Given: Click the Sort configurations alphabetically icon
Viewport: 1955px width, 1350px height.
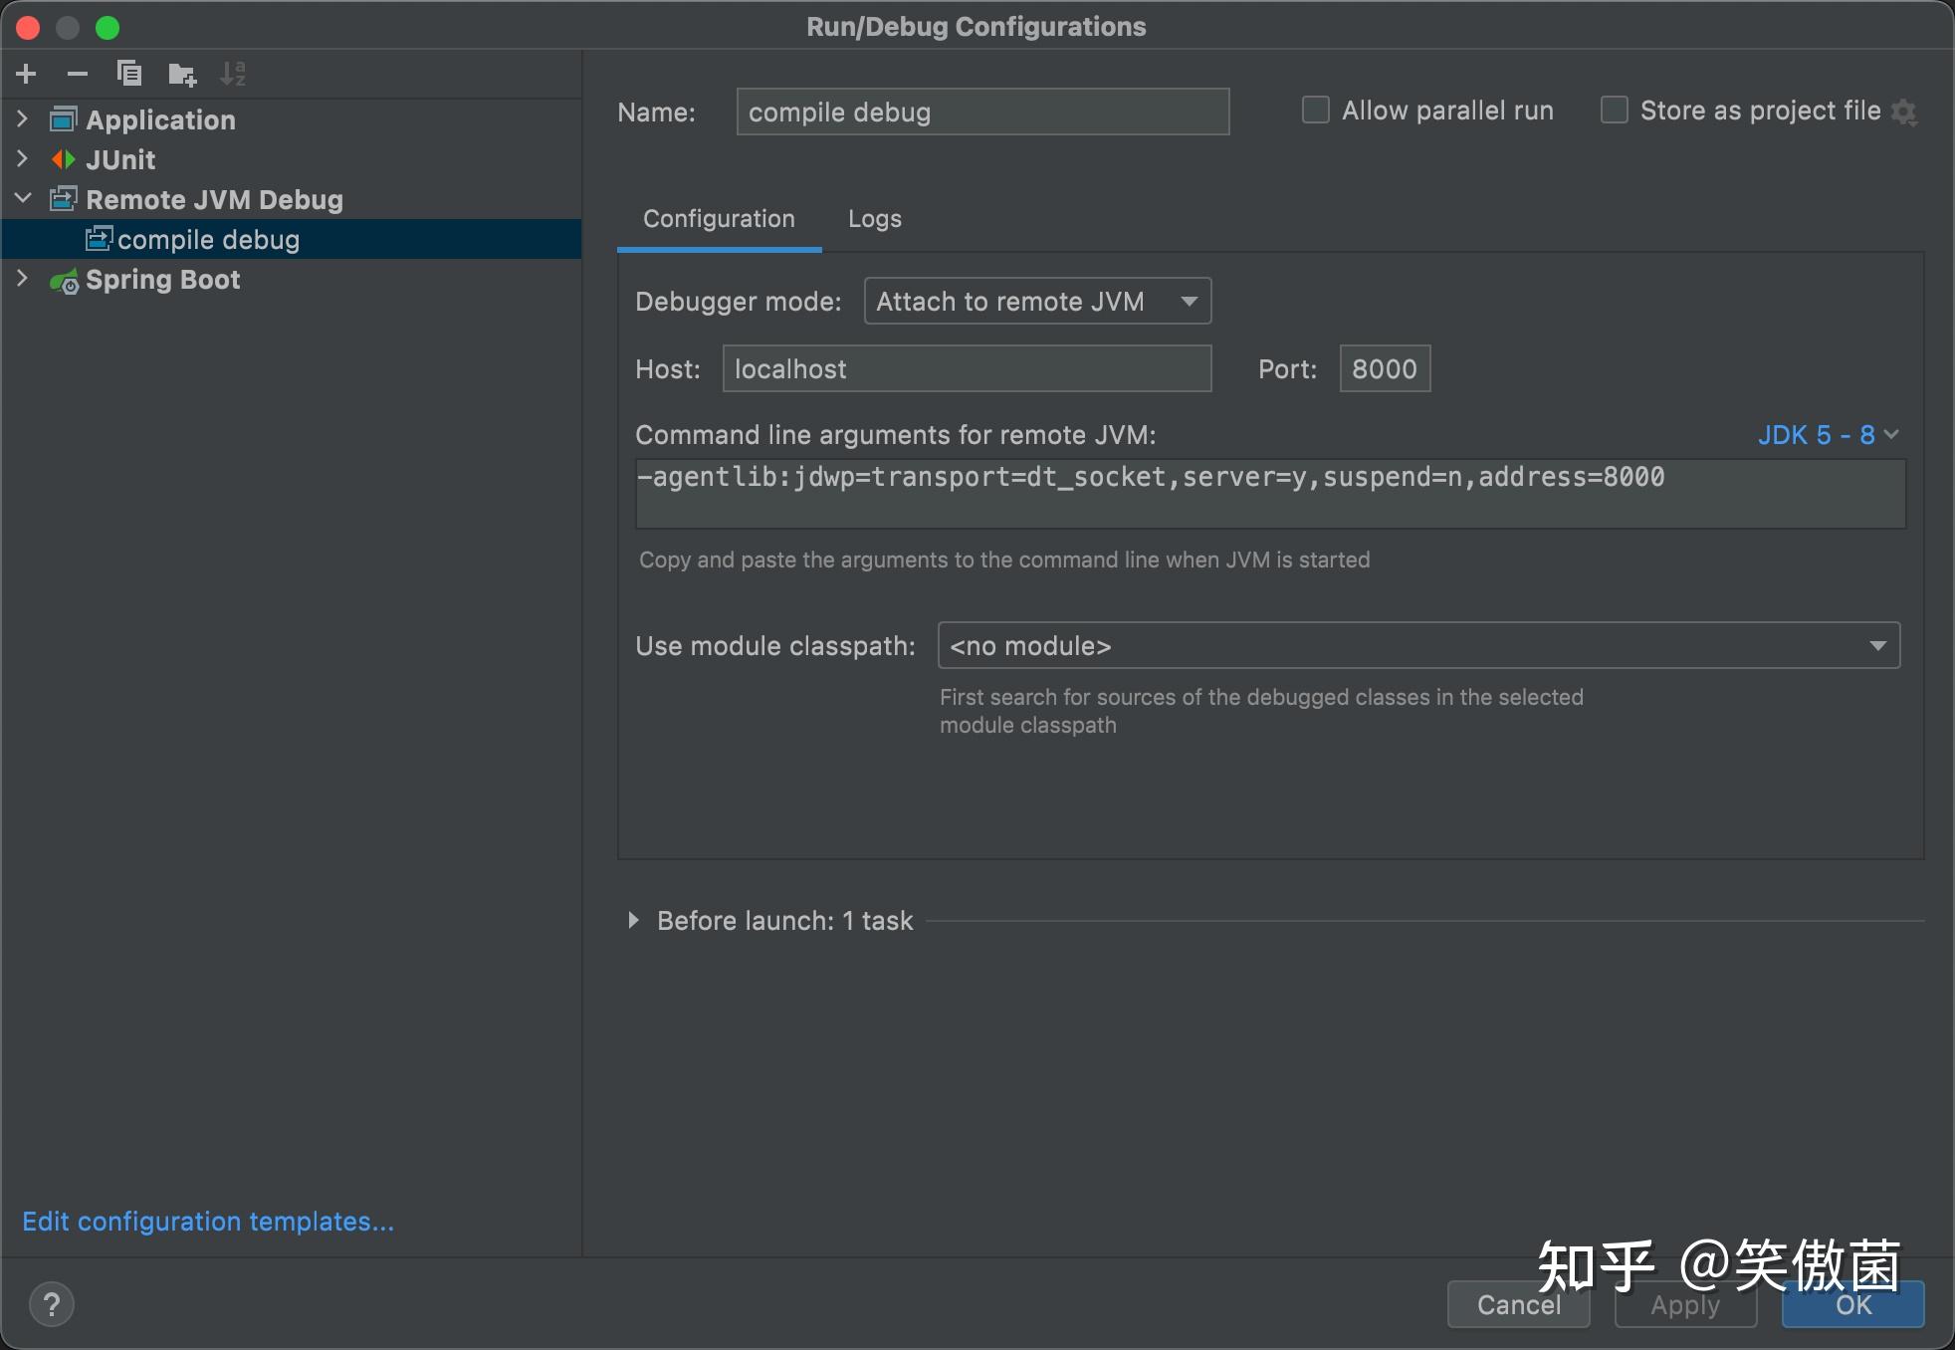Looking at the screenshot, I should (x=233, y=74).
